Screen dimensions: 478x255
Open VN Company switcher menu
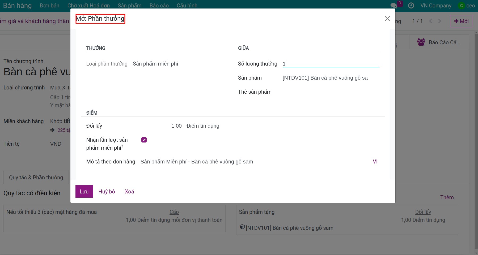pyautogui.click(x=436, y=6)
